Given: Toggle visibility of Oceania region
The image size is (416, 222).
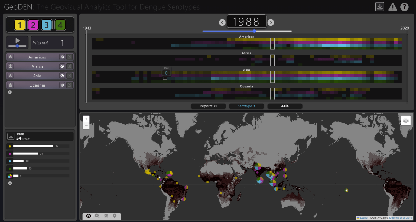Looking at the screenshot, I should pyautogui.click(x=62, y=85).
